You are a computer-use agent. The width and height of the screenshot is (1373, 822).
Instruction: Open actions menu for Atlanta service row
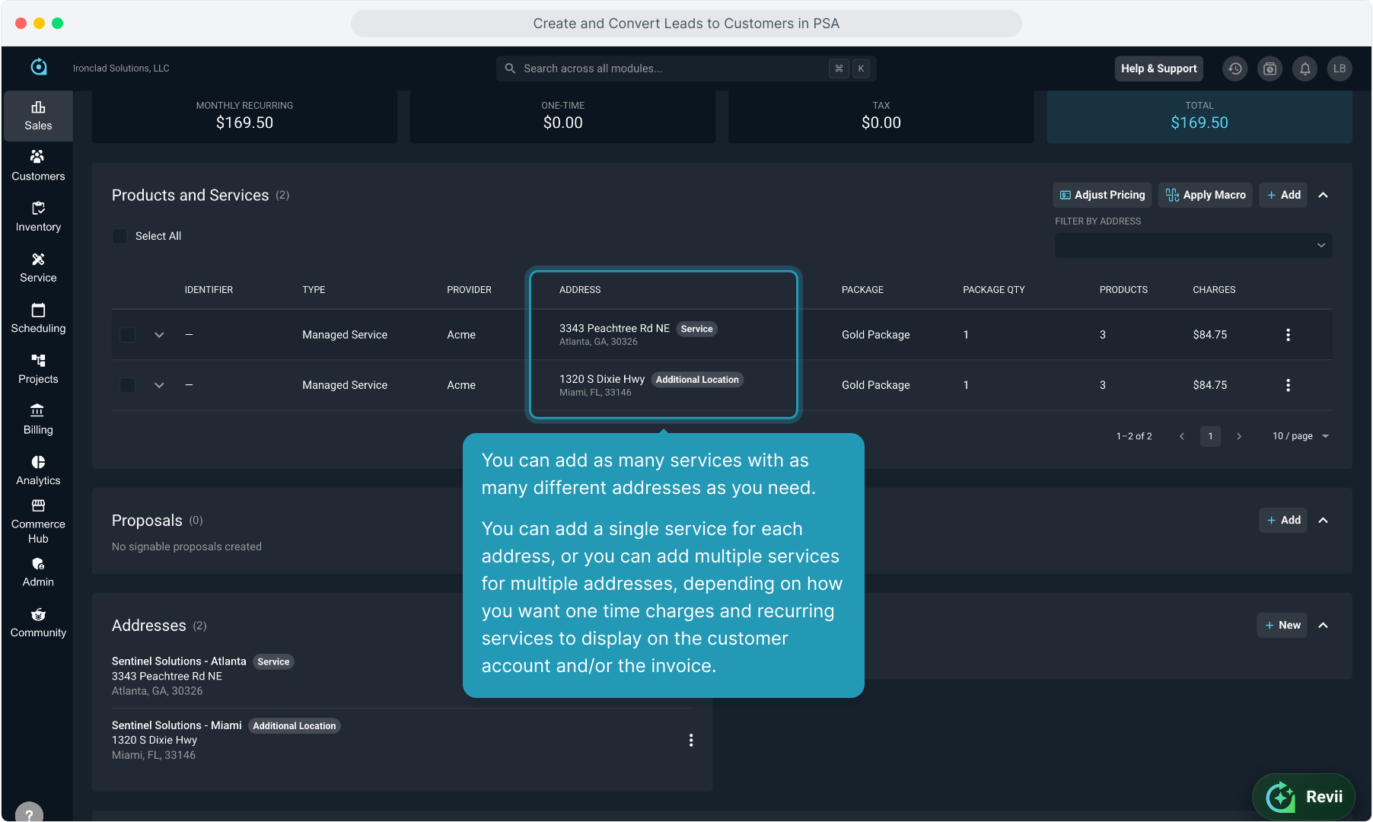point(1288,335)
